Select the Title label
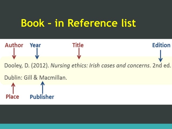 (x=78, y=45)
